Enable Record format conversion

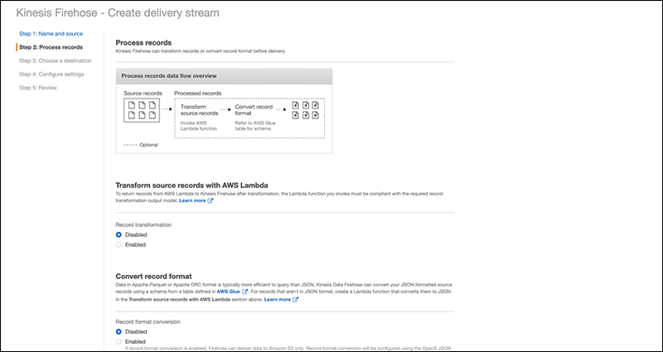(x=119, y=341)
